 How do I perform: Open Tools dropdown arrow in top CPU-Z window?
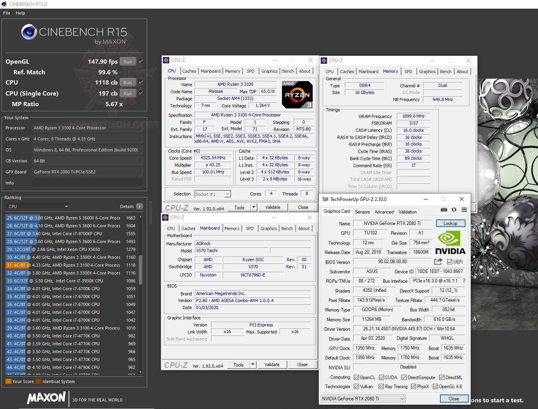pos(253,207)
